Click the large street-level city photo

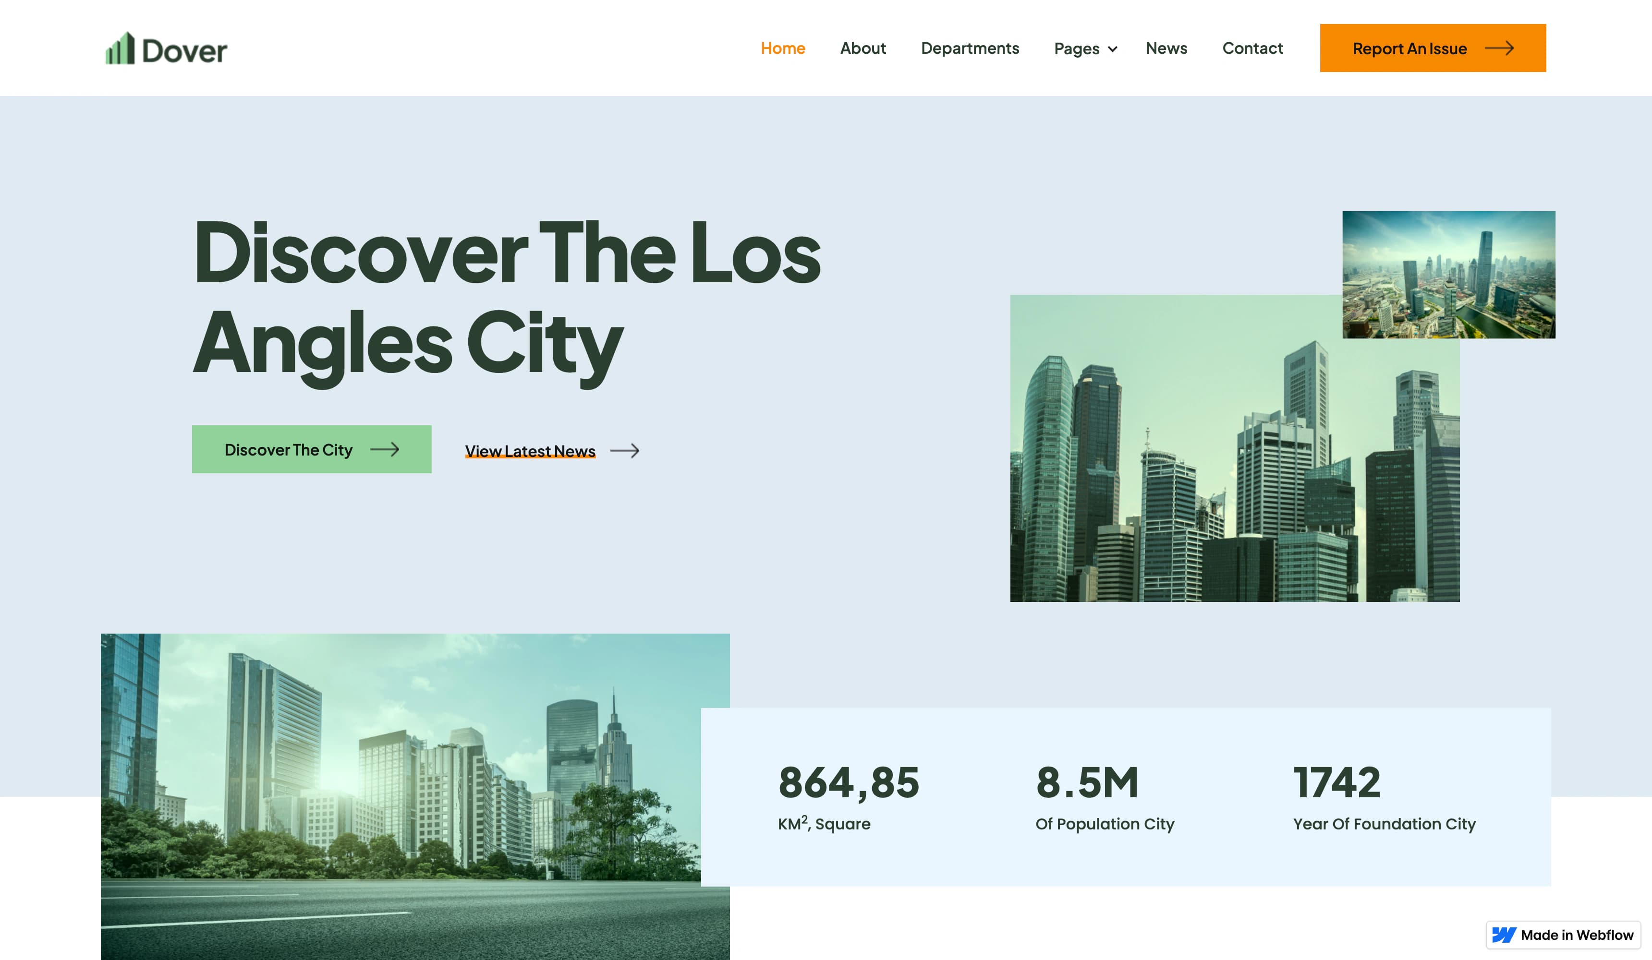pos(415,796)
